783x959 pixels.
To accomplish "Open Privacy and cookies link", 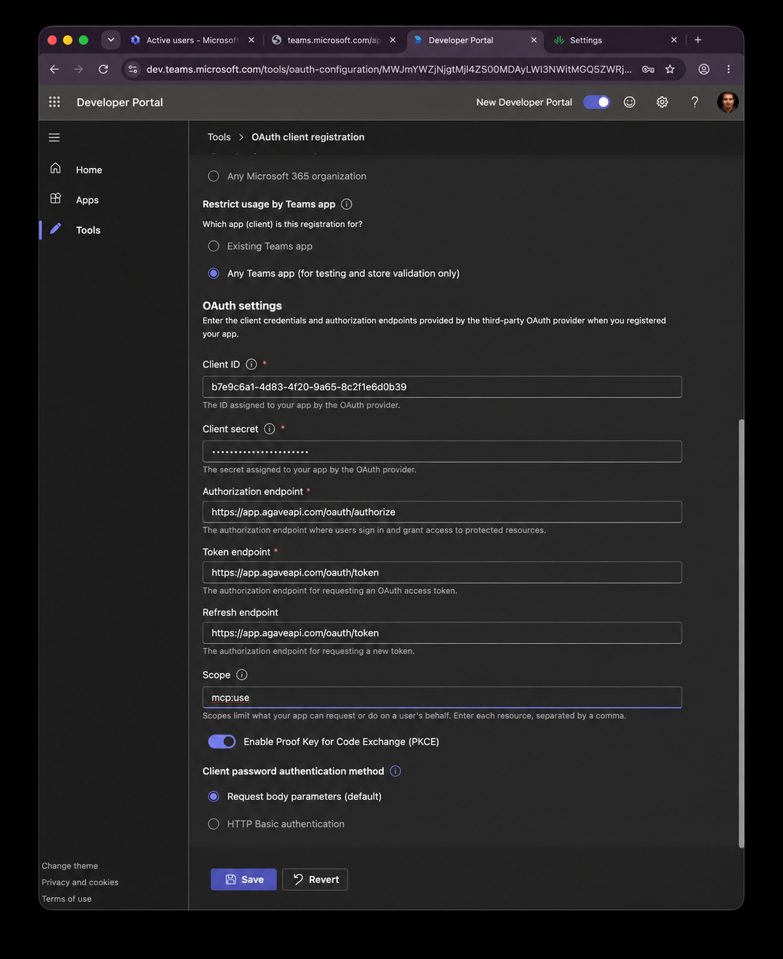I will coord(80,882).
